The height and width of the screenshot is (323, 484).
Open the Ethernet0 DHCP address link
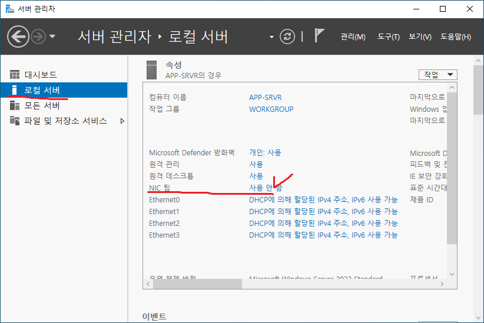coord(323,199)
